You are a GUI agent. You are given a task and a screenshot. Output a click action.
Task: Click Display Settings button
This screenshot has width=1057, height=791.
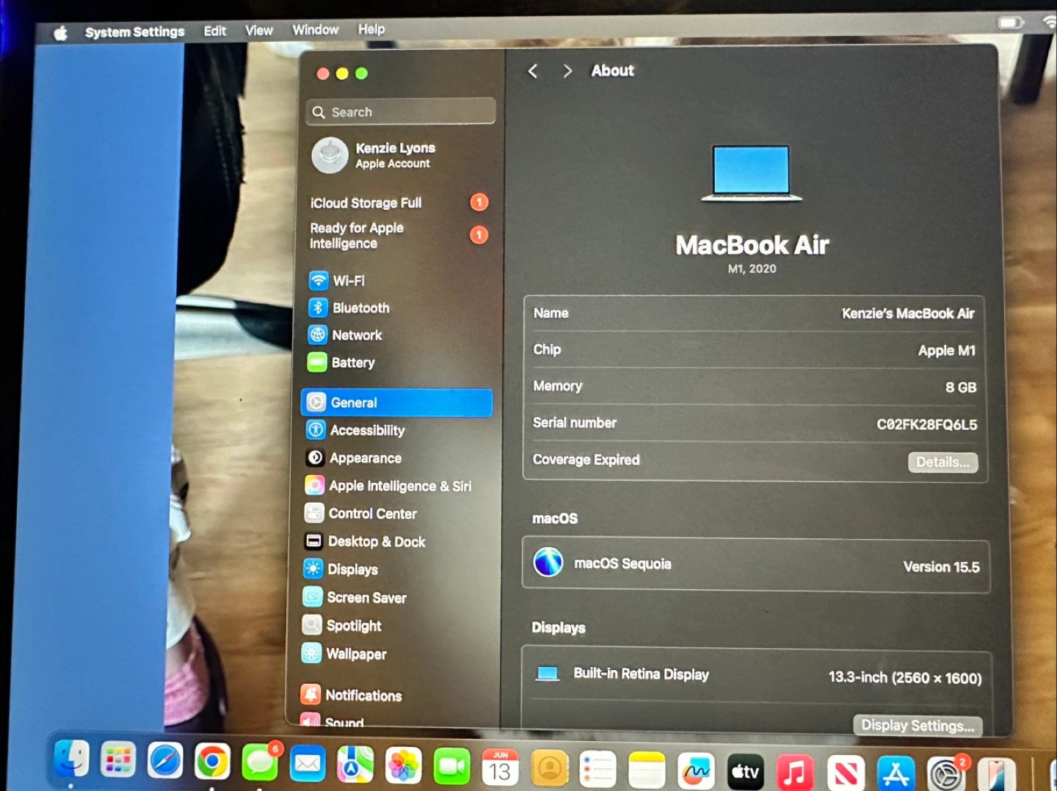tap(918, 725)
